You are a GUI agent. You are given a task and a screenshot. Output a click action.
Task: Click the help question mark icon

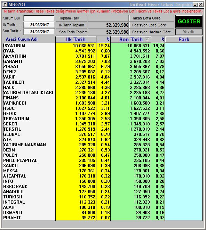click(5, 5)
